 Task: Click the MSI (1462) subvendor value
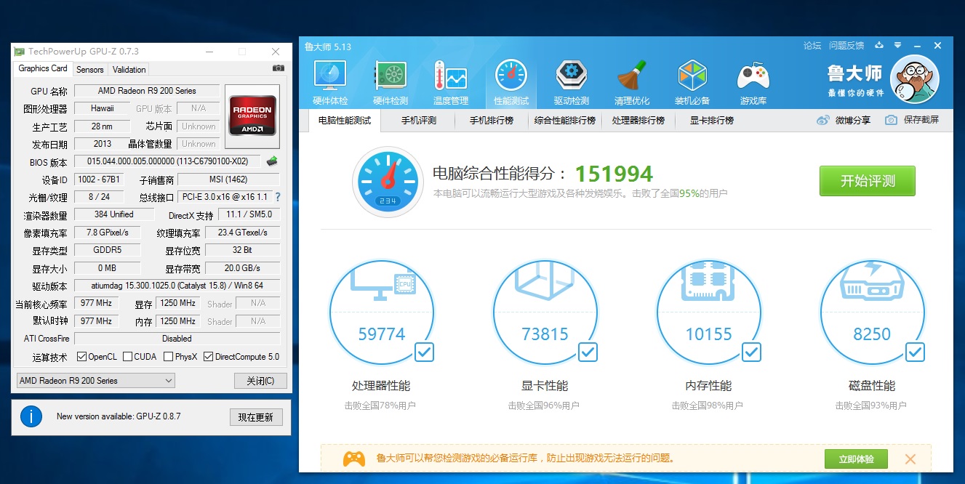228,180
